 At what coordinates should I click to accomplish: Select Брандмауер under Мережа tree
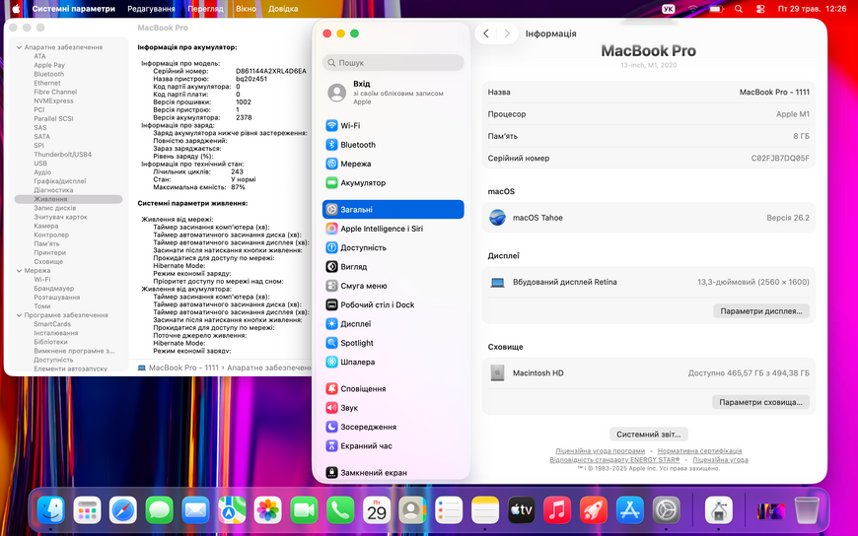(x=53, y=289)
